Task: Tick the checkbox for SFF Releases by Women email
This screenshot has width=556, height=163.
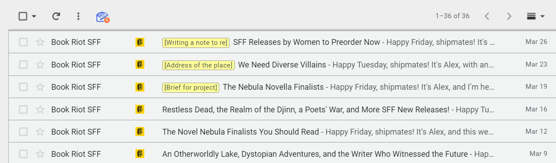Action: (23, 42)
